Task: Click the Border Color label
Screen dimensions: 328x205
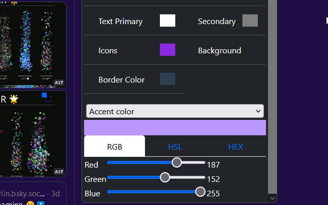Action: [x=121, y=80]
